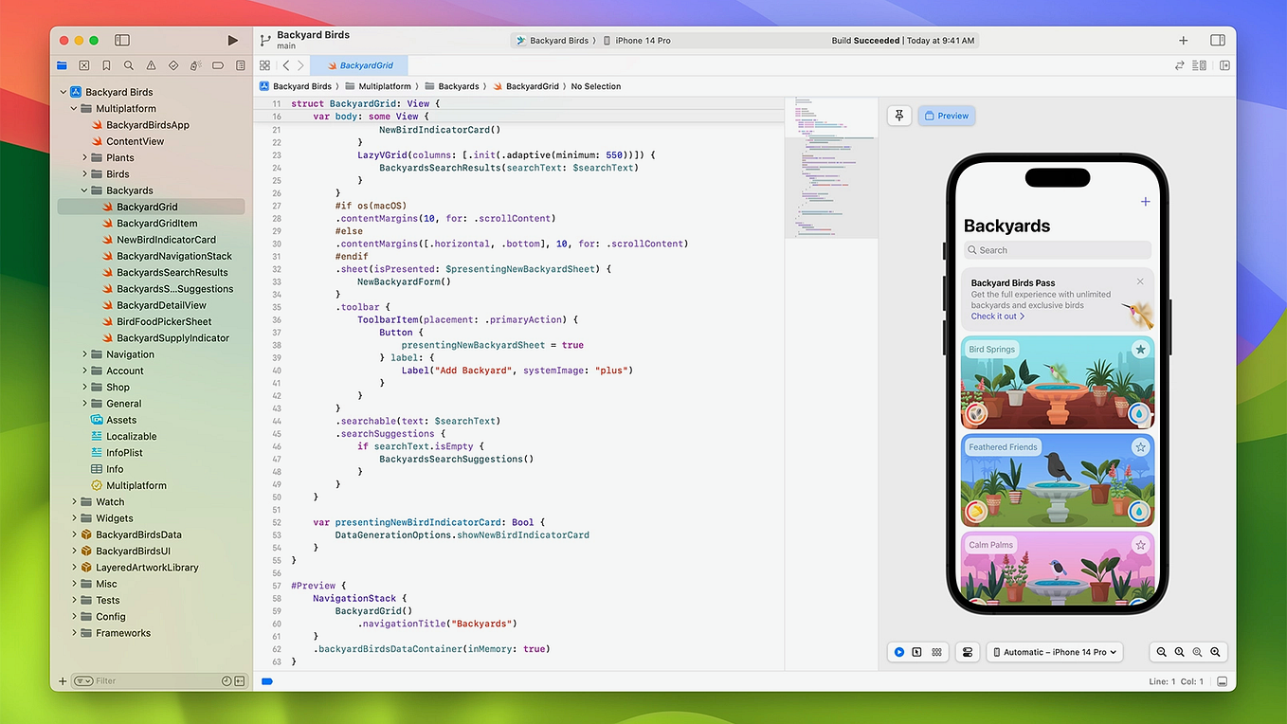Expand the Widgets group in the navigator
This screenshot has height=724, width=1287.
pos(75,517)
